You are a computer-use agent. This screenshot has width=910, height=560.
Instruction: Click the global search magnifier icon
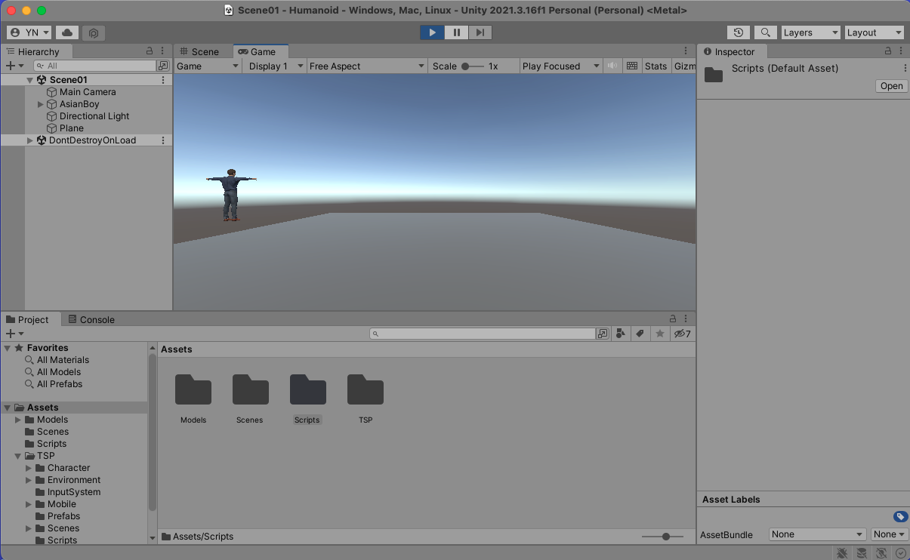[766, 32]
